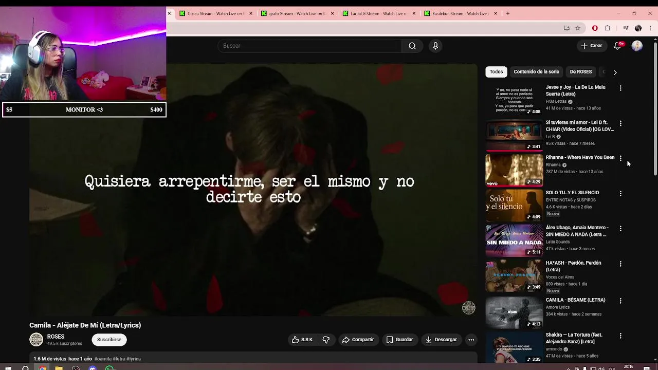Image resolution: width=658 pixels, height=370 pixels.
Task: Select the Todos filter chip
Action: click(x=496, y=72)
